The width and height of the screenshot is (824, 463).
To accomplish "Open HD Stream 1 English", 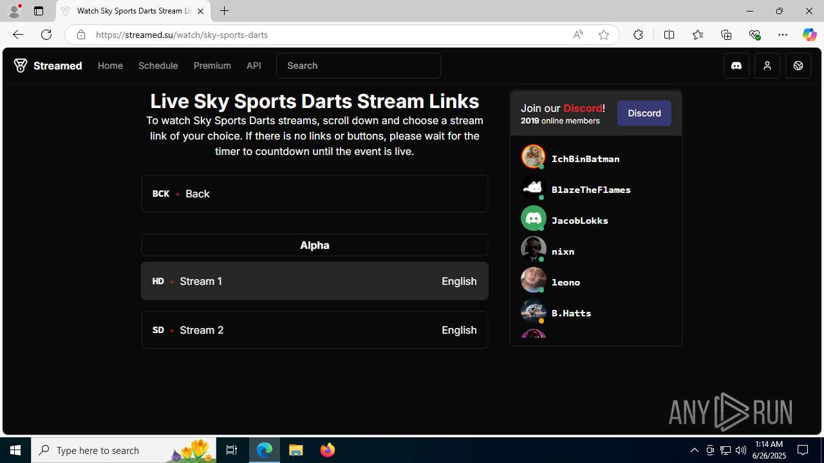I will [x=315, y=281].
